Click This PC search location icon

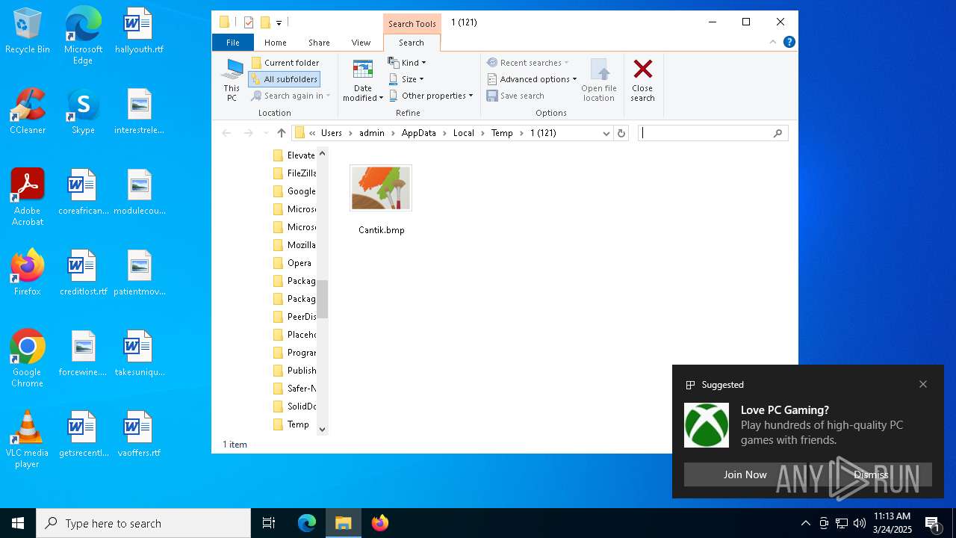(x=232, y=81)
